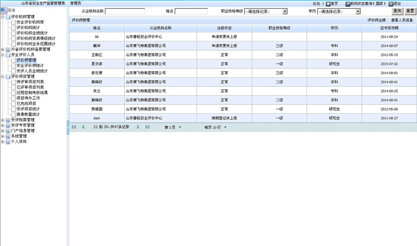Click the home icon beside 首页
Image resolution: width=417 pixels, height=246 pixels.
click(328, 3)
